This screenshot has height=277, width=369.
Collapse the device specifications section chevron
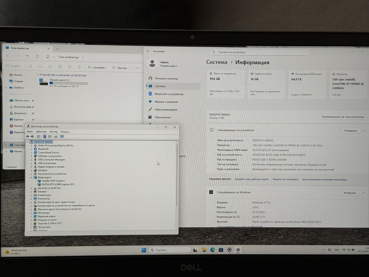364,131
